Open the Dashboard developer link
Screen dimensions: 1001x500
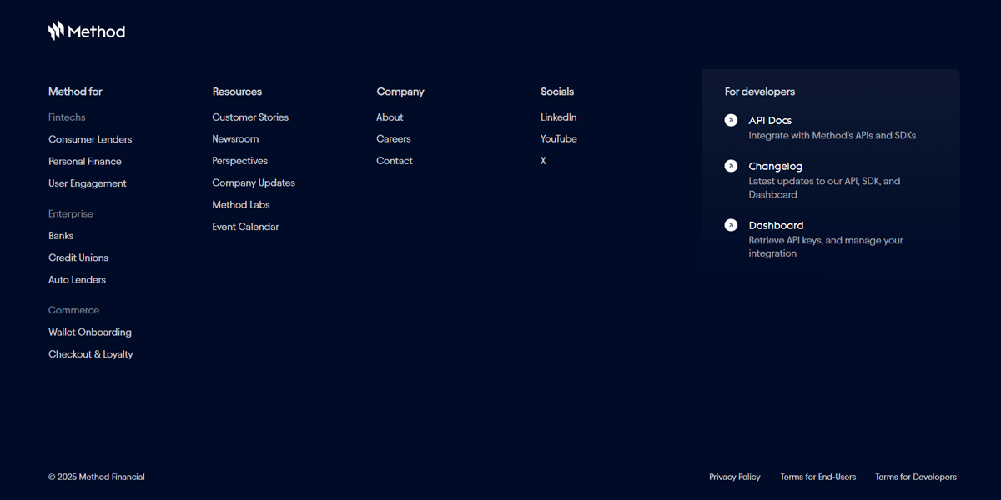(776, 226)
